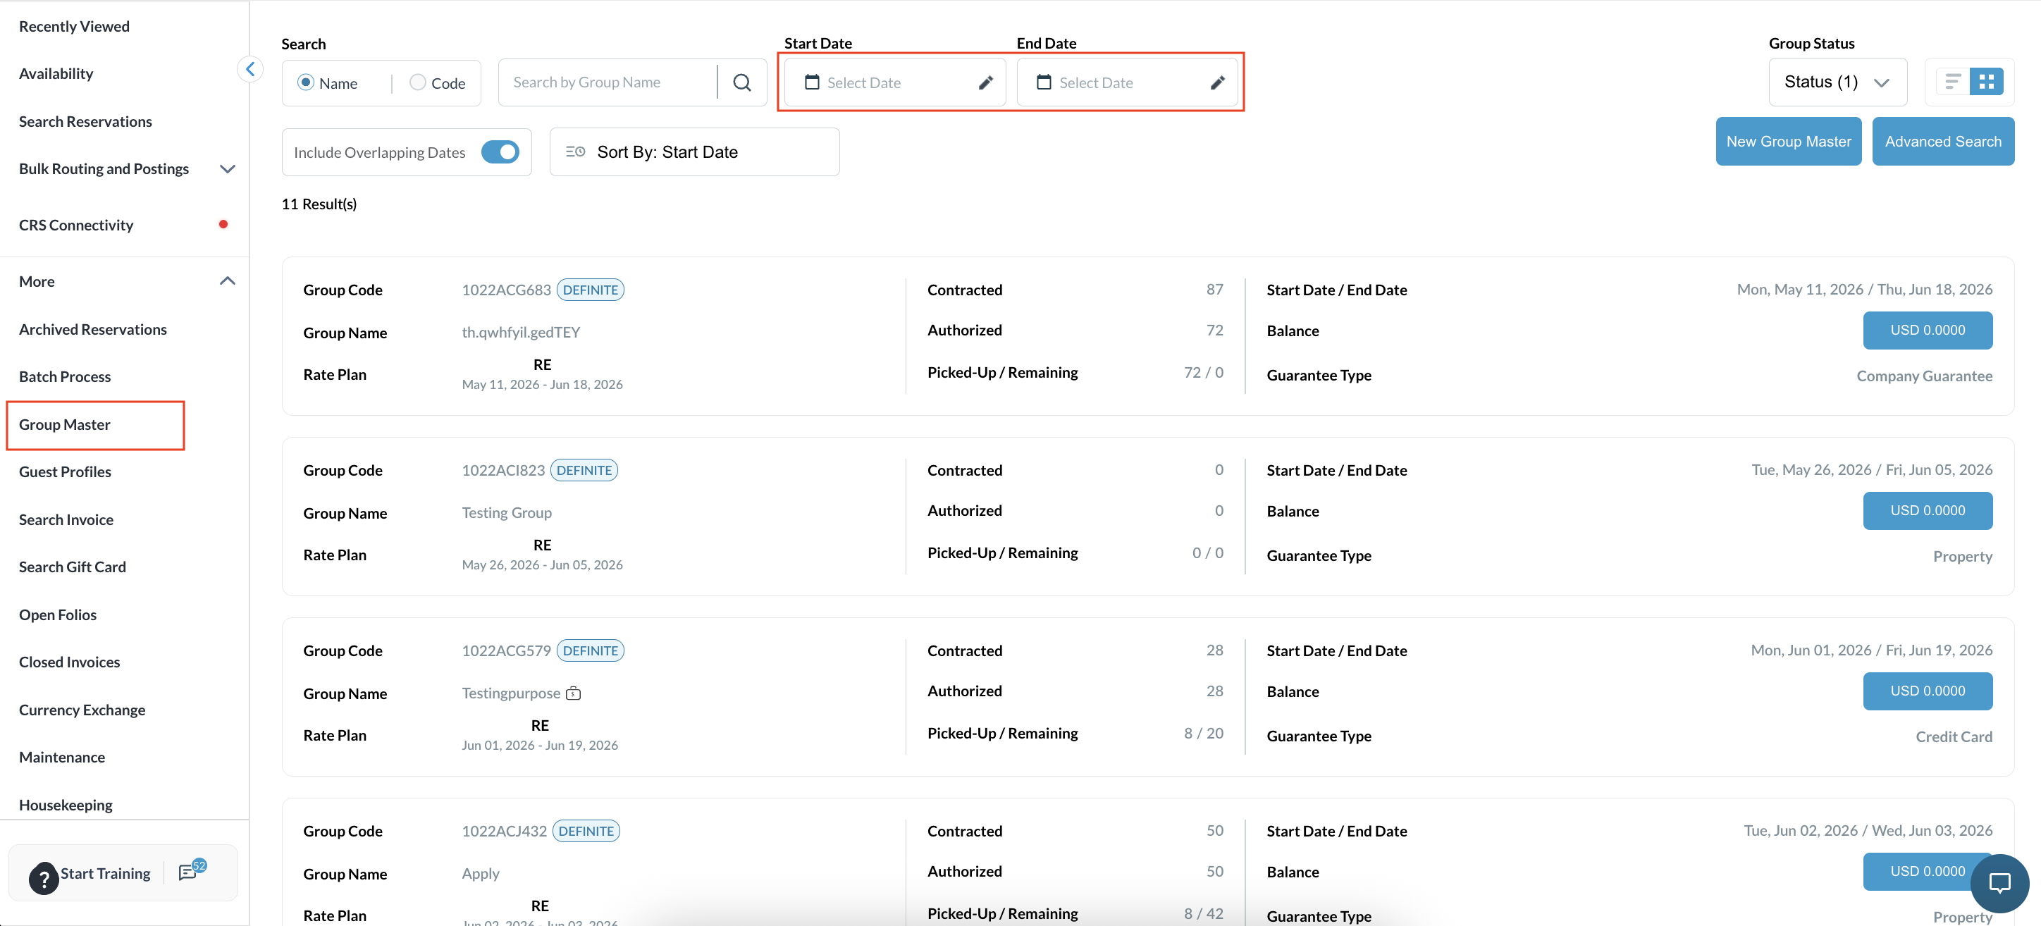Click USD 0.0000 balance for 1022ACI823

click(1927, 511)
